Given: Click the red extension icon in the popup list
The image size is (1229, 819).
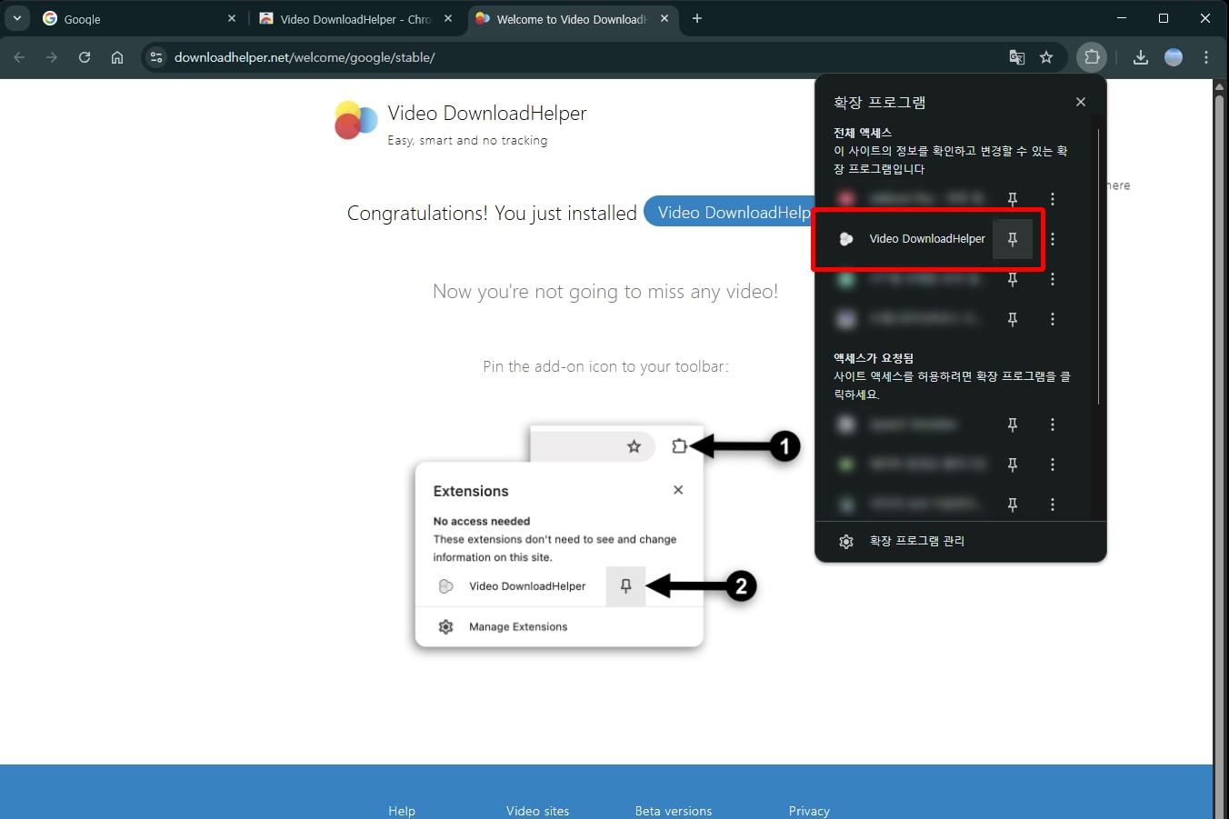Looking at the screenshot, I should (x=846, y=199).
